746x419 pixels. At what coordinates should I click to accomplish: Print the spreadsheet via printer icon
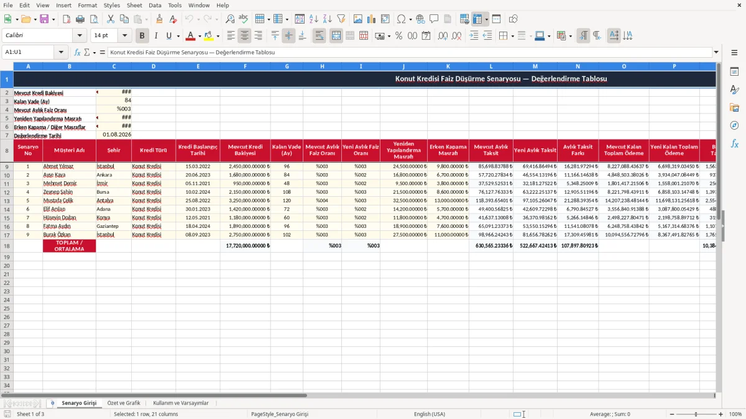(x=80, y=19)
